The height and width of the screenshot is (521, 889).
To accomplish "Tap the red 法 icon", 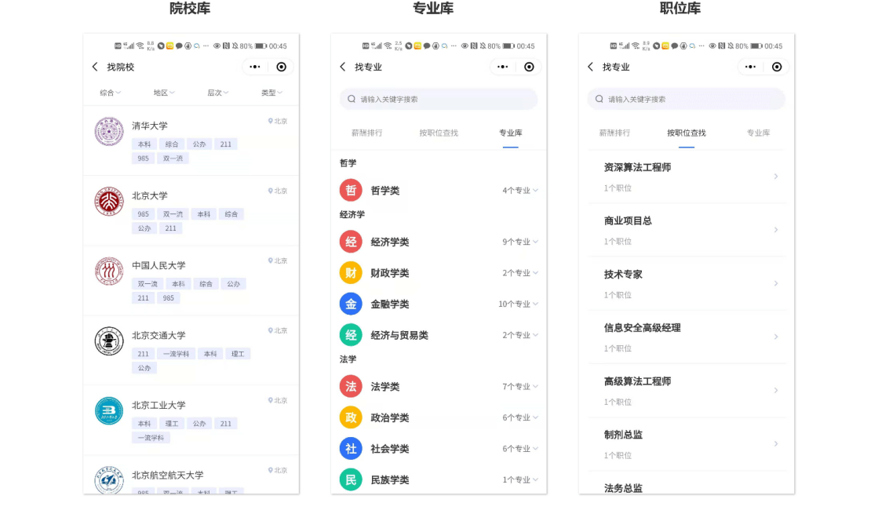I will [x=351, y=387].
